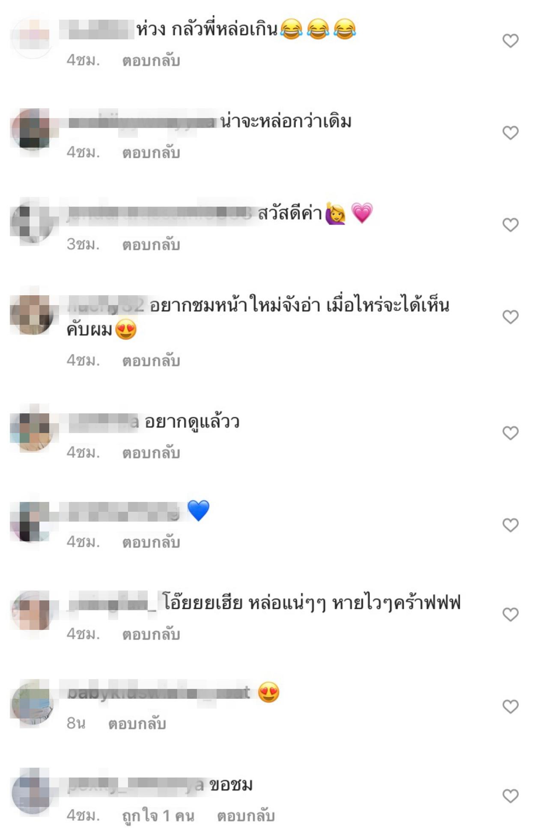Like the comment 'ห่วง กลัวพี่หล่อเกิน'

click(510, 41)
